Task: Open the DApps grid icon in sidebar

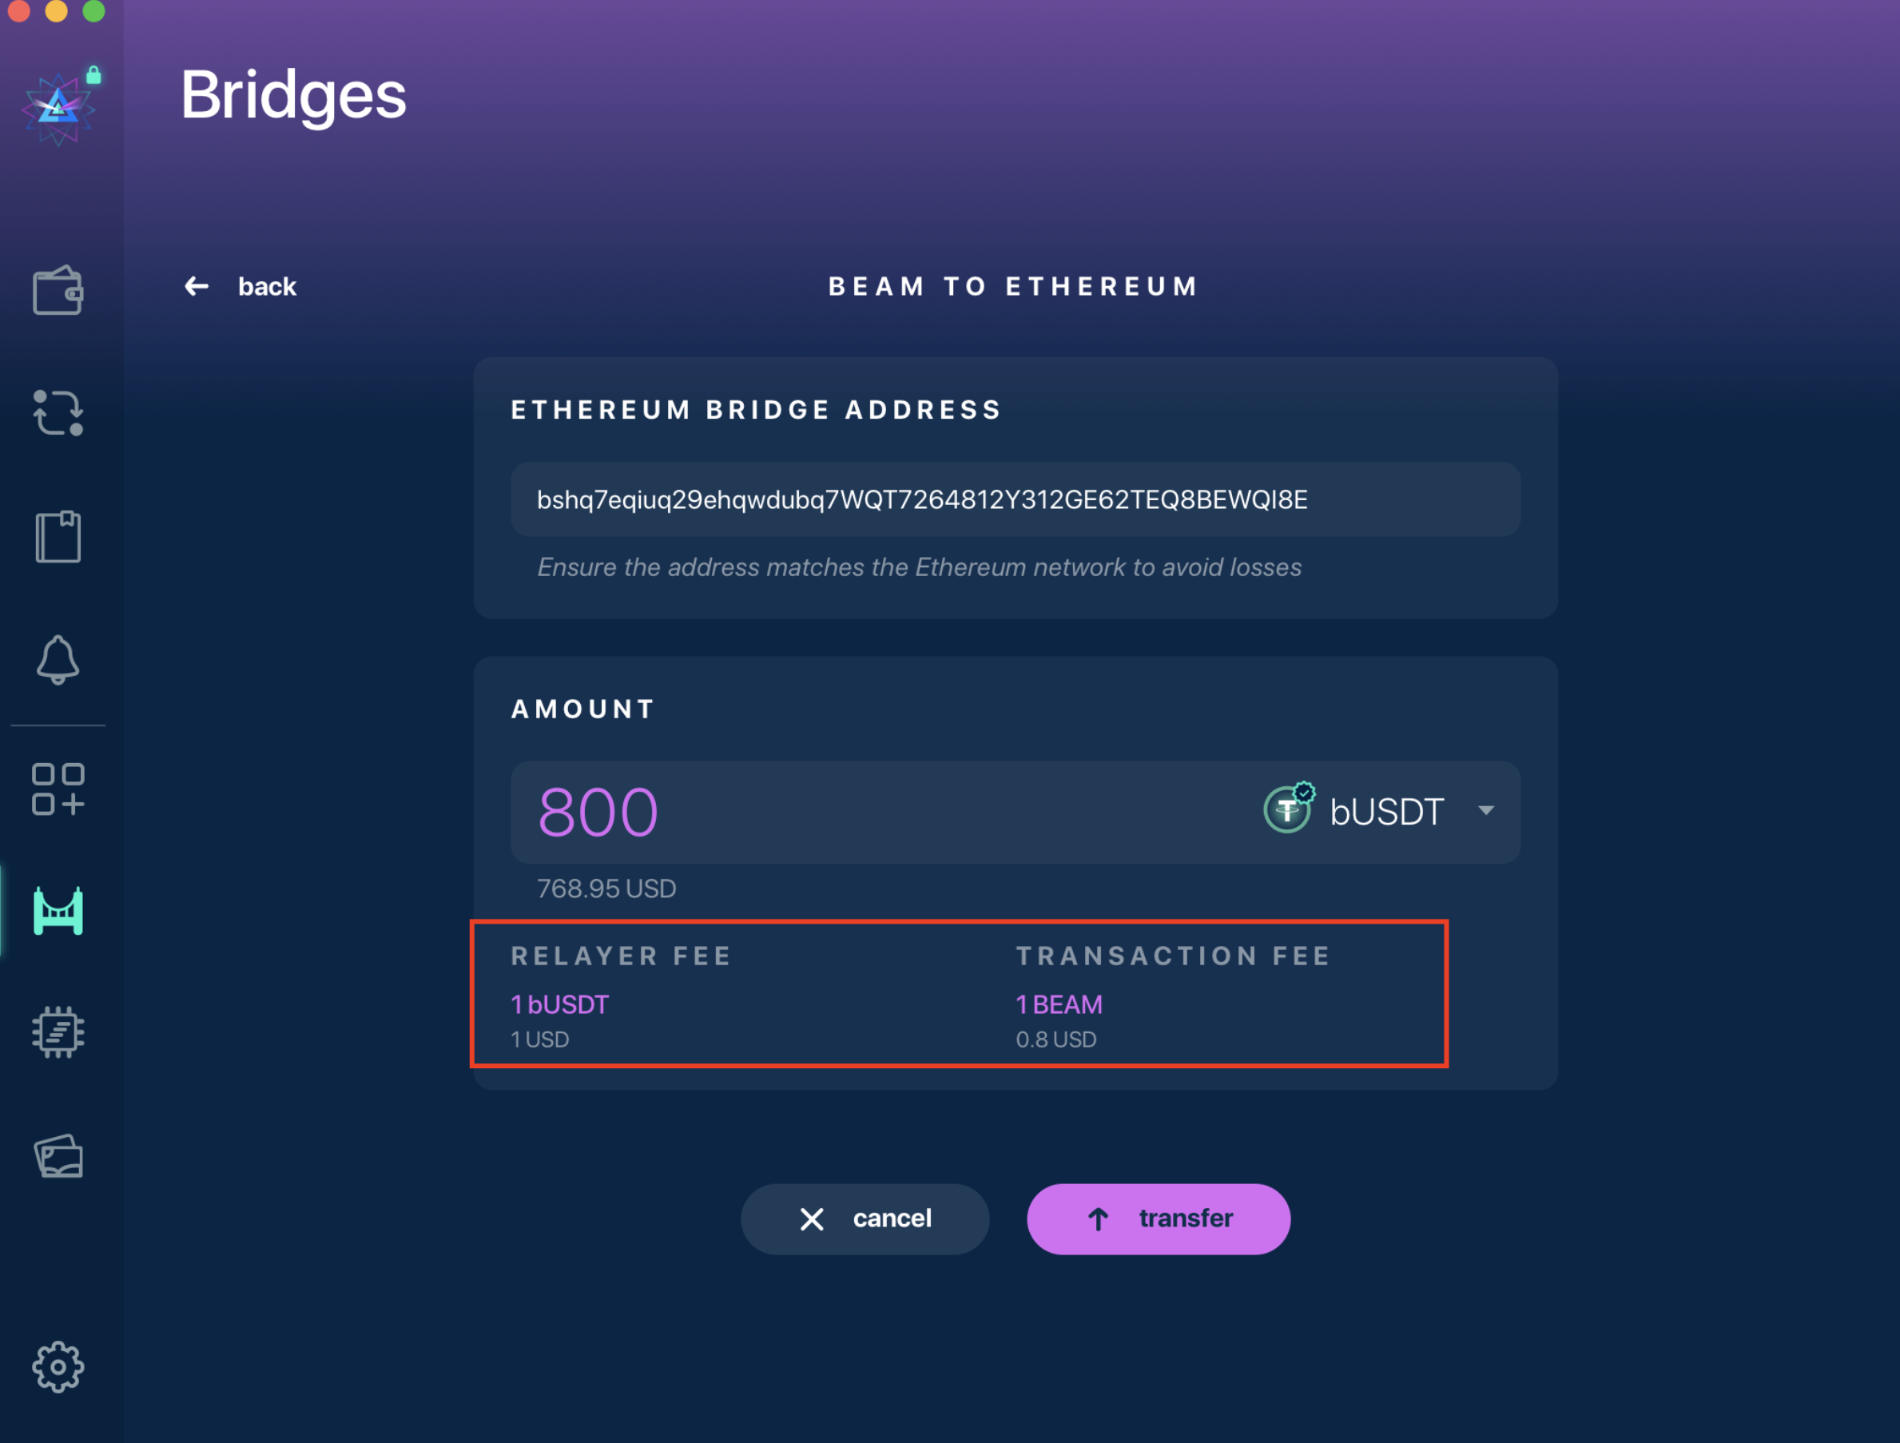Action: pyautogui.click(x=58, y=789)
